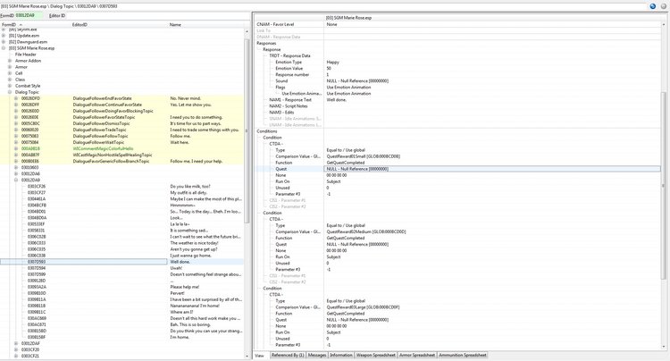Expand the Combat Style group
The width and height of the screenshot is (670, 361).
pyautogui.click(x=10, y=86)
